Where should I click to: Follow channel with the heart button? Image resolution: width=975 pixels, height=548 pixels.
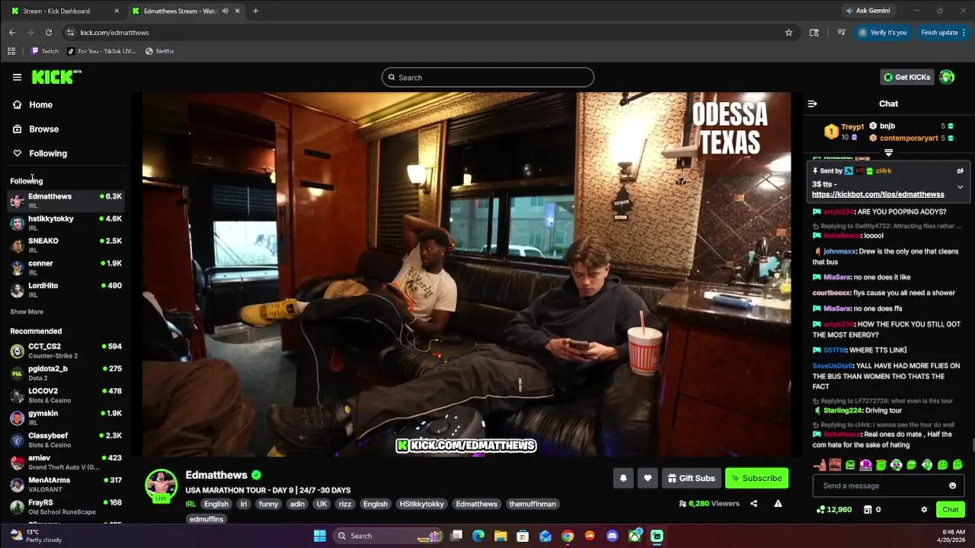coord(647,478)
